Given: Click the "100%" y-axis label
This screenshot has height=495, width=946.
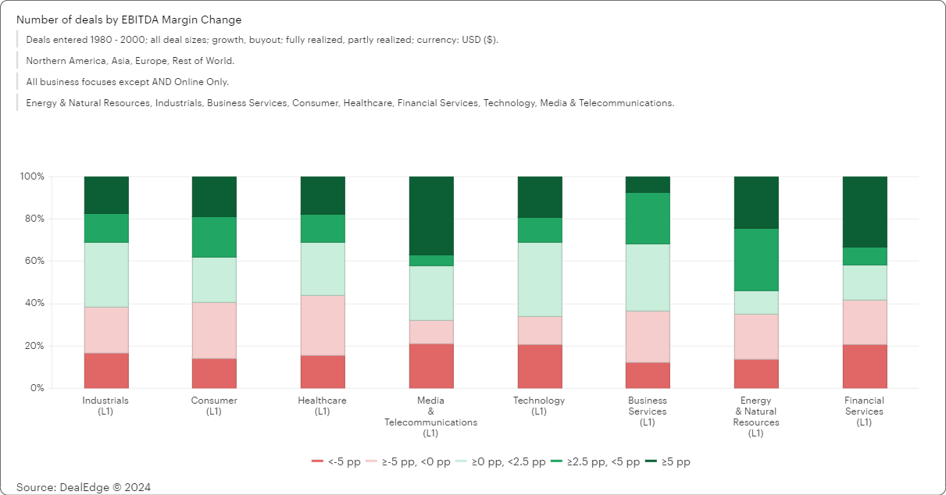Looking at the screenshot, I should [31, 176].
